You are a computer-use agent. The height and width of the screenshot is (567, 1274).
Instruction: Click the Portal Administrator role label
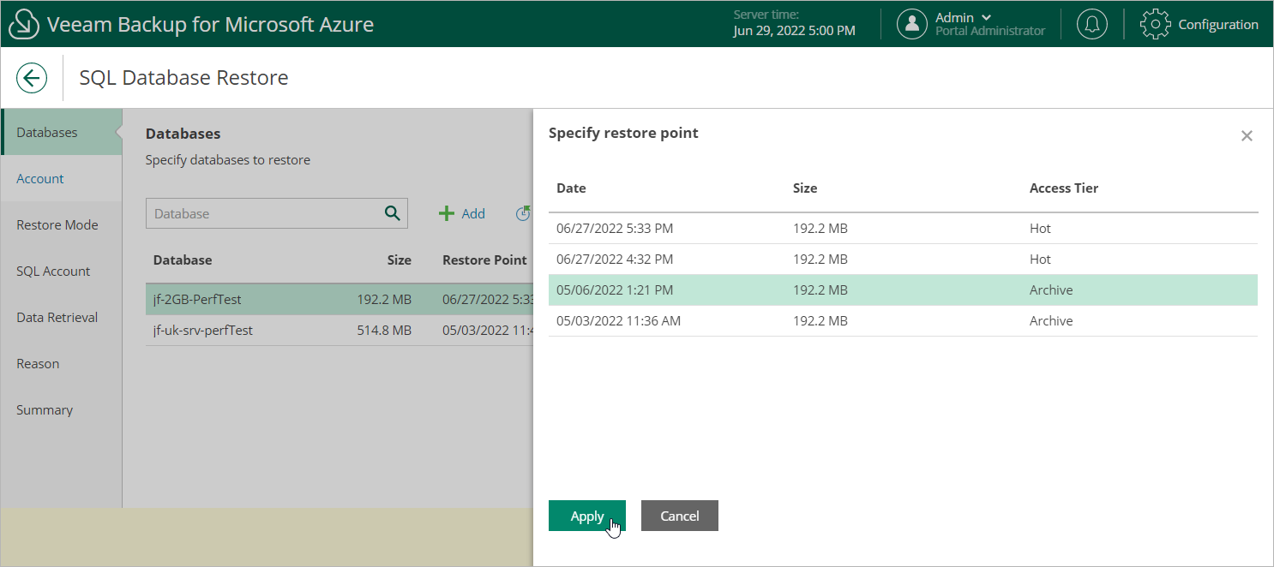coord(990,32)
